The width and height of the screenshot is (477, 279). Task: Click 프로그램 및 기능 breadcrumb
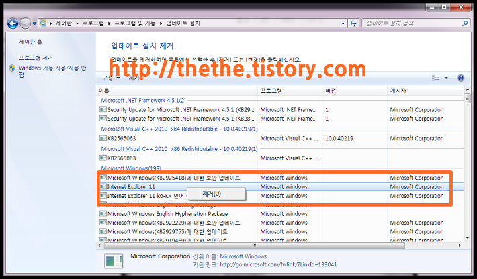tap(135, 23)
